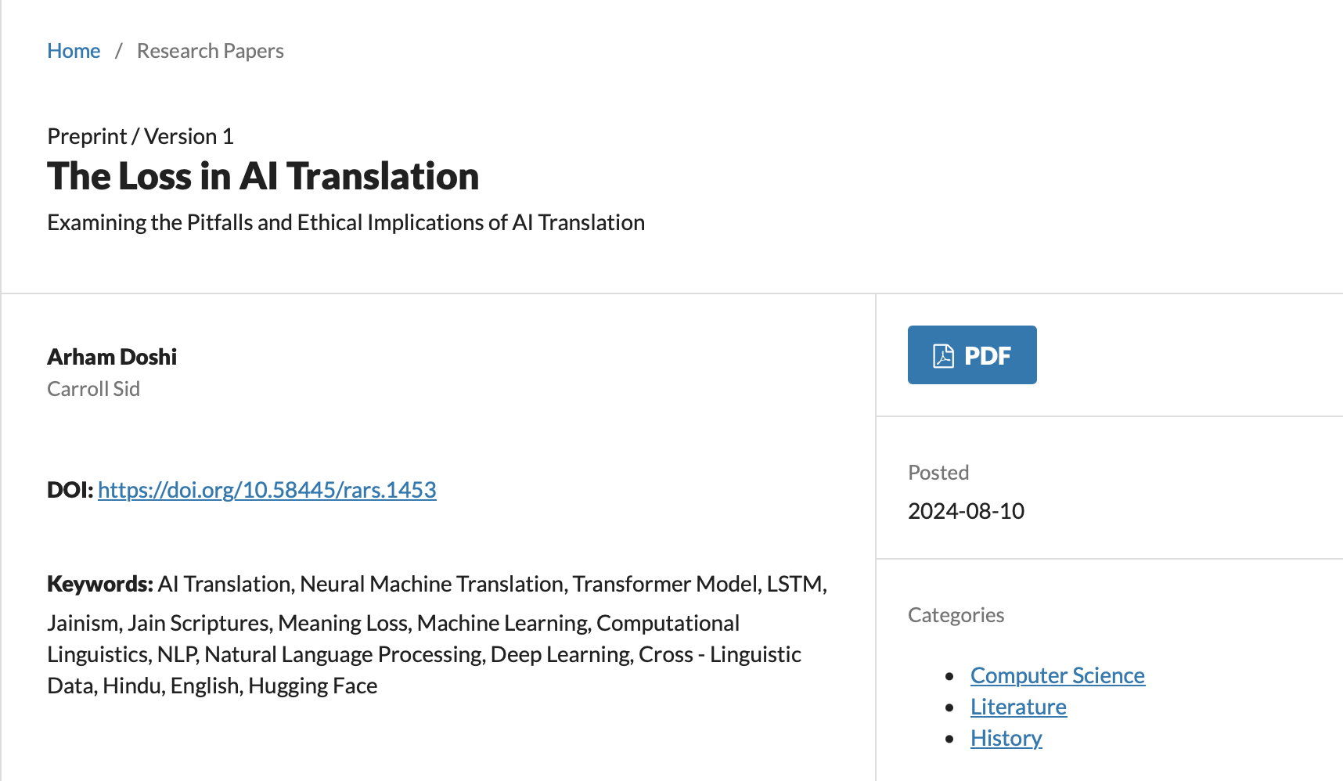Click the Carroll Sid affiliation text

(x=93, y=389)
